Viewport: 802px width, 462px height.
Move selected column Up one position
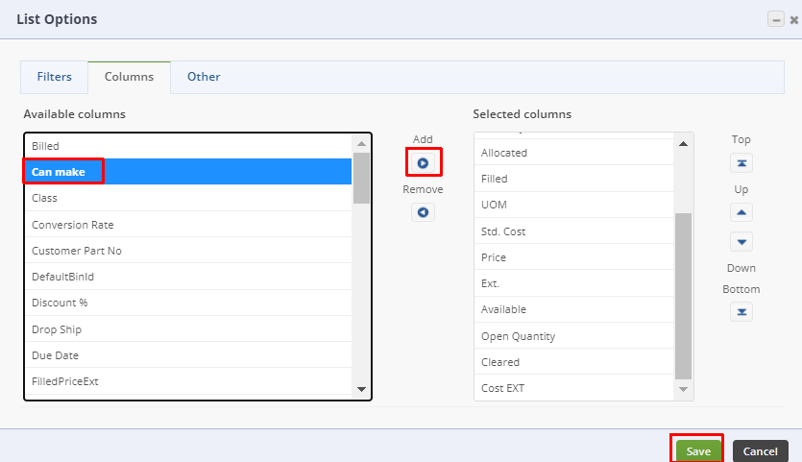coord(741,212)
